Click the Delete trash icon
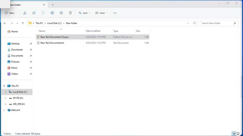 point(70,13)
